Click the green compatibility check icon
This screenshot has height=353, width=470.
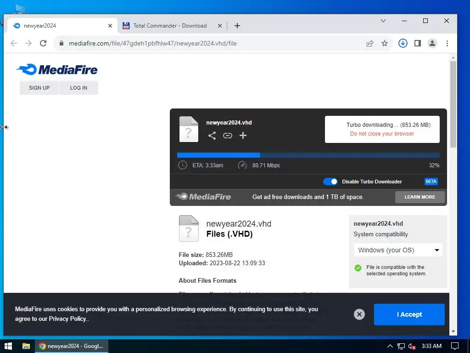(358, 268)
